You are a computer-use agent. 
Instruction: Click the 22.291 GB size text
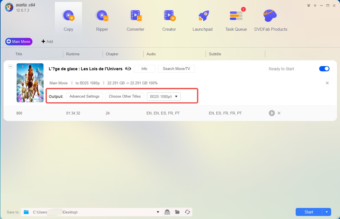(x=132, y=83)
